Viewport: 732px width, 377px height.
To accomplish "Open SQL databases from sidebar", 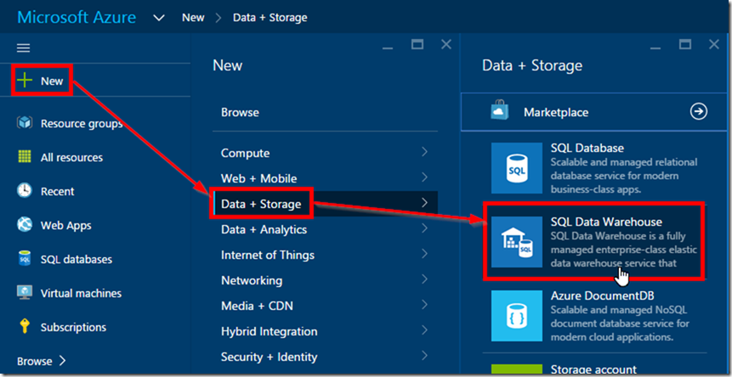I will click(77, 259).
